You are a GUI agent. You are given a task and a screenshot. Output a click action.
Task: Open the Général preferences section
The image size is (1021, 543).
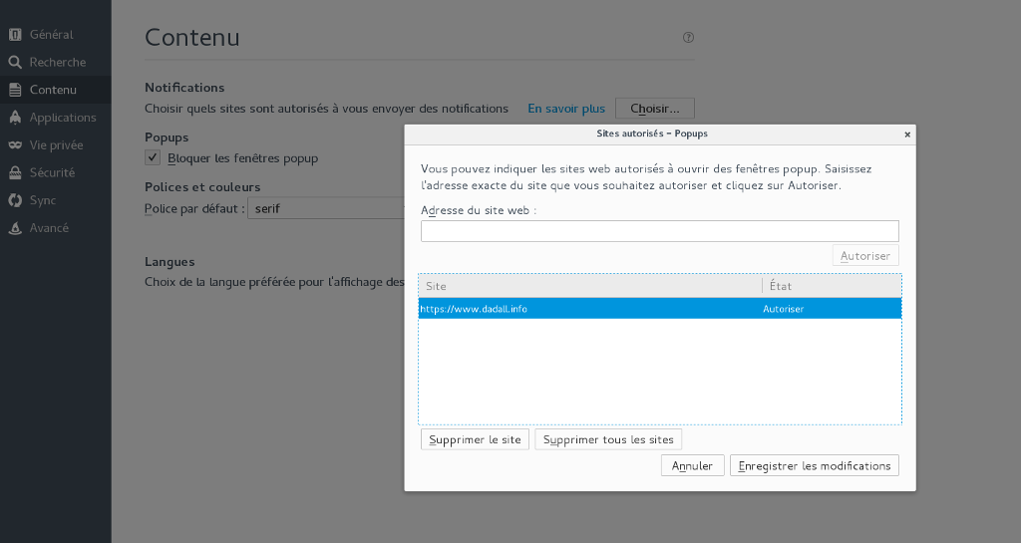pyautogui.click(x=52, y=35)
